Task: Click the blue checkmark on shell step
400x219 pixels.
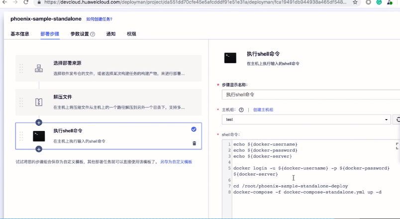Action: 194,129
